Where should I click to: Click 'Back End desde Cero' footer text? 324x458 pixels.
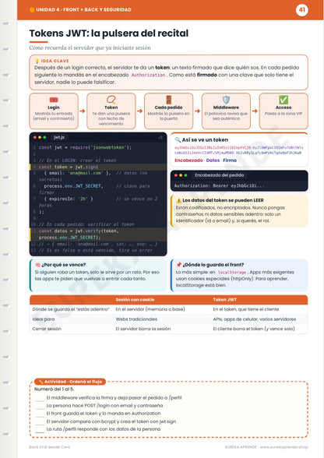click(50, 447)
